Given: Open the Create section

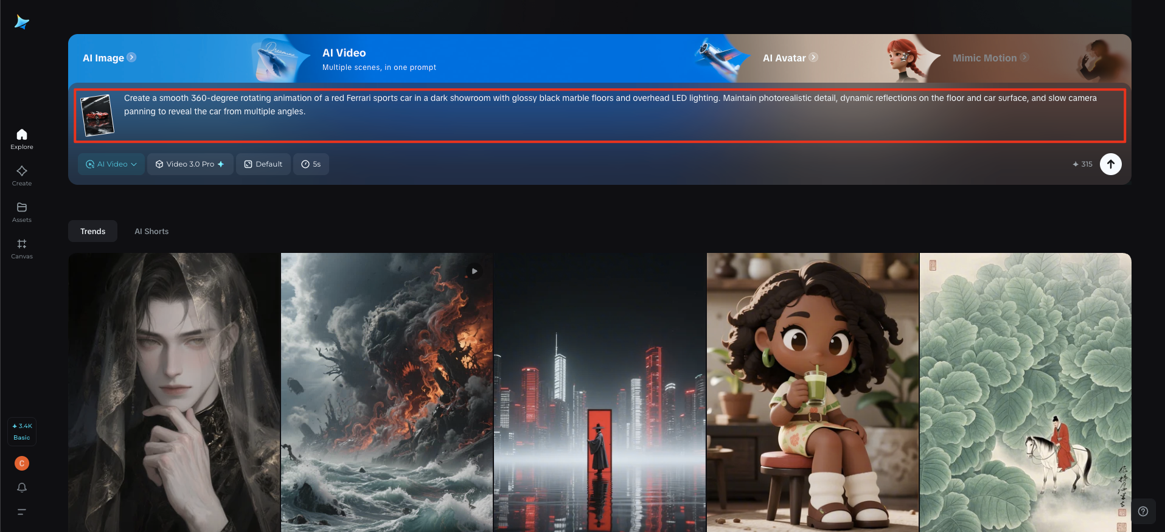Looking at the screenshot, I should pyautogui.click(x=22, y=176).
